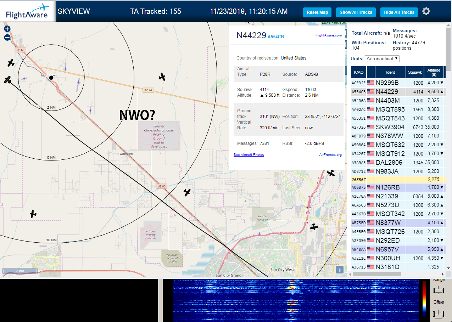This screenshot has height=322, width=452.
Task: Select the N5273U row
Action: click(397, 205)
